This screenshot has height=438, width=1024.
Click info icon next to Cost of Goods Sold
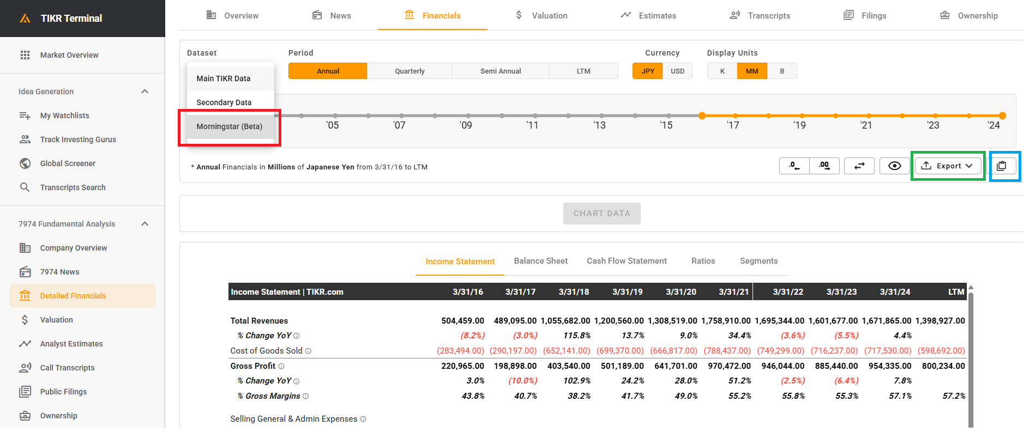(x=308, y=351)
